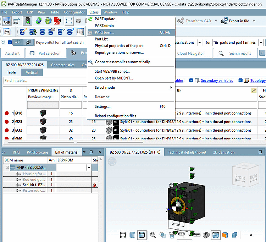Select the shaded cylinder display mode

[132, 235]
